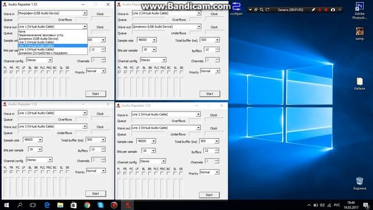Open the Windows Start menu
Image resolution: width=373 pixels, height=210 pixels.
(x=6, y=205)
